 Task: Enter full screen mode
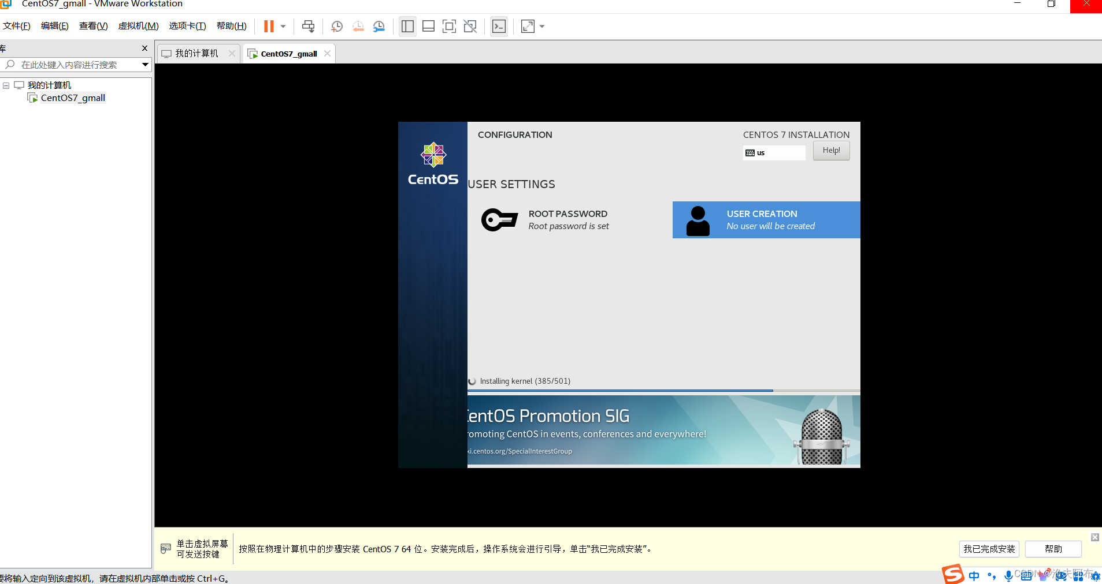point(449,27)
